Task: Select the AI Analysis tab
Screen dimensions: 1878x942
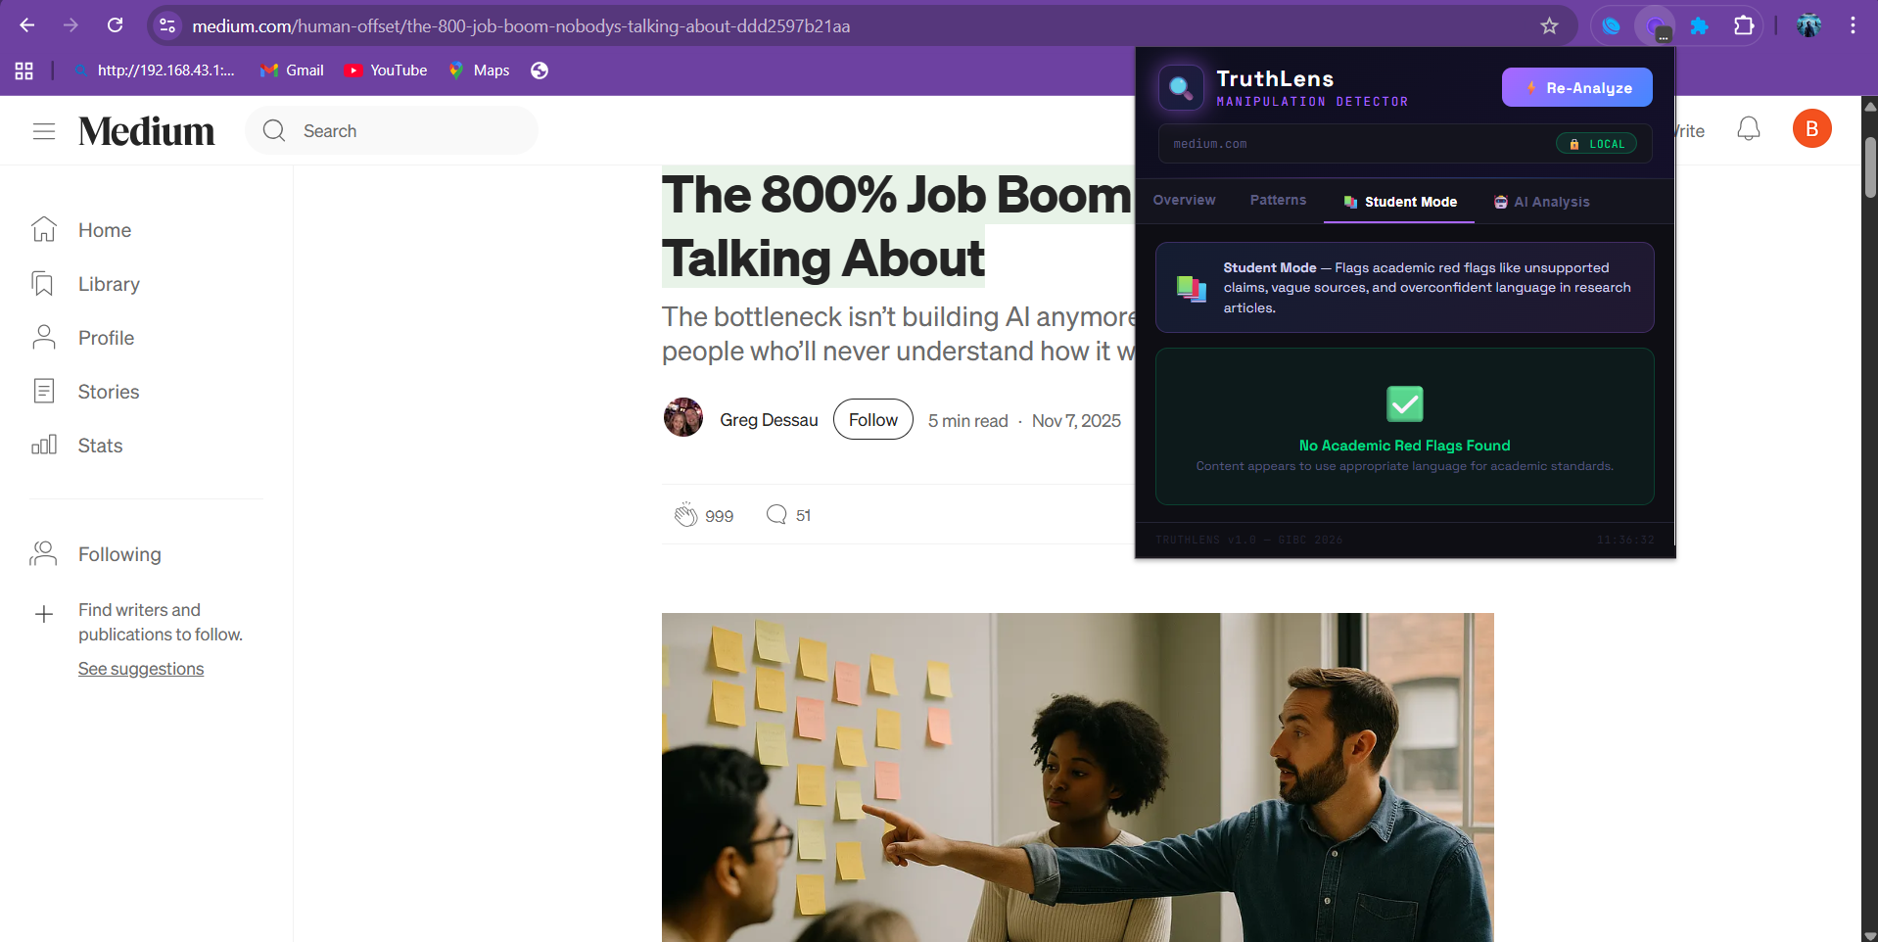Action: [1541, 202]
